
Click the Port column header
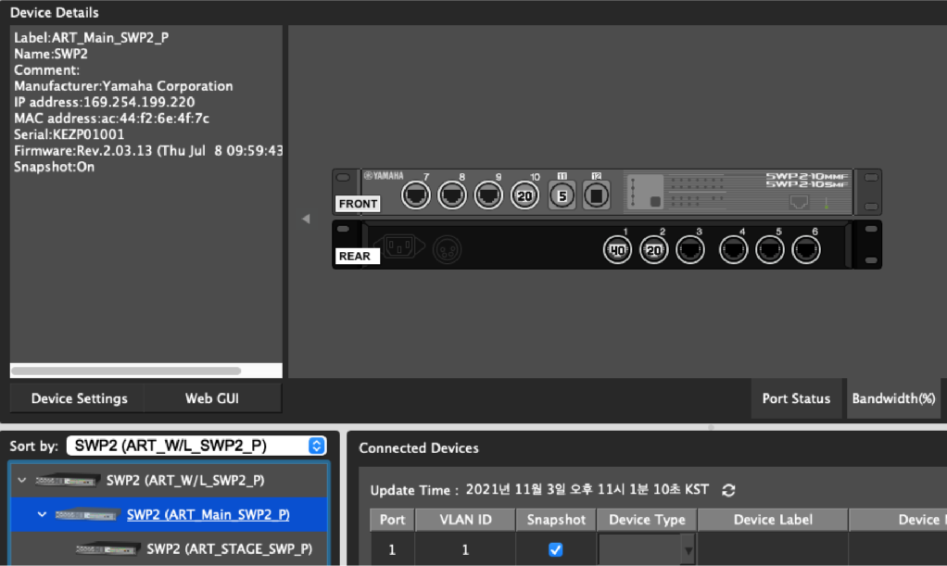[x=392, y=520]
